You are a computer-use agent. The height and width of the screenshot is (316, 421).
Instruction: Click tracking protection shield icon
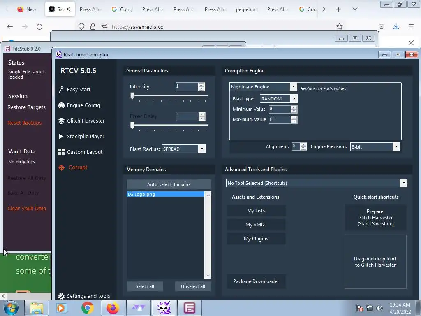(81, 26)
